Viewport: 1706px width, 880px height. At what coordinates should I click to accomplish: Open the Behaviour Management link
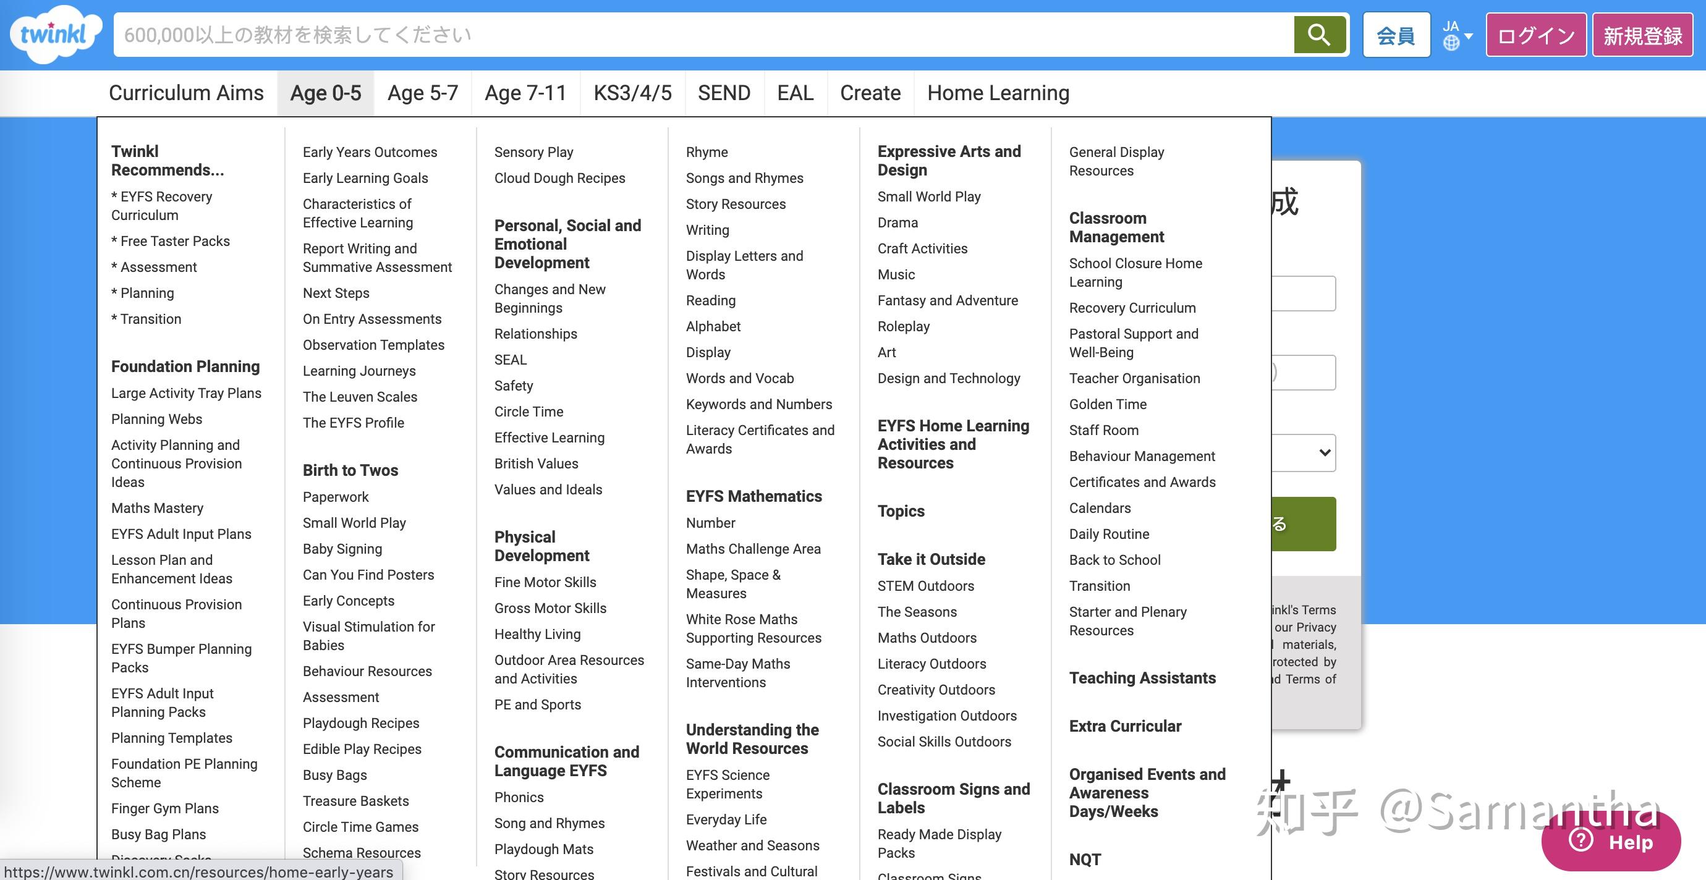point(1142,456)
